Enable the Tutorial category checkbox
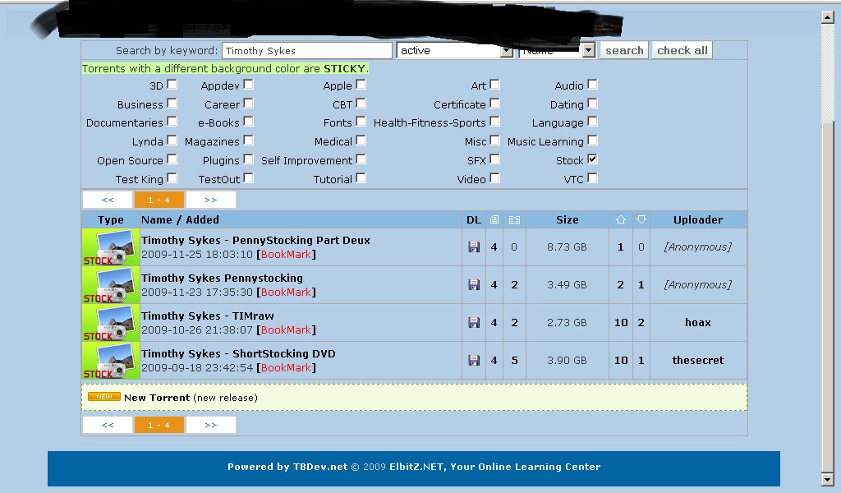 (361, 178)
